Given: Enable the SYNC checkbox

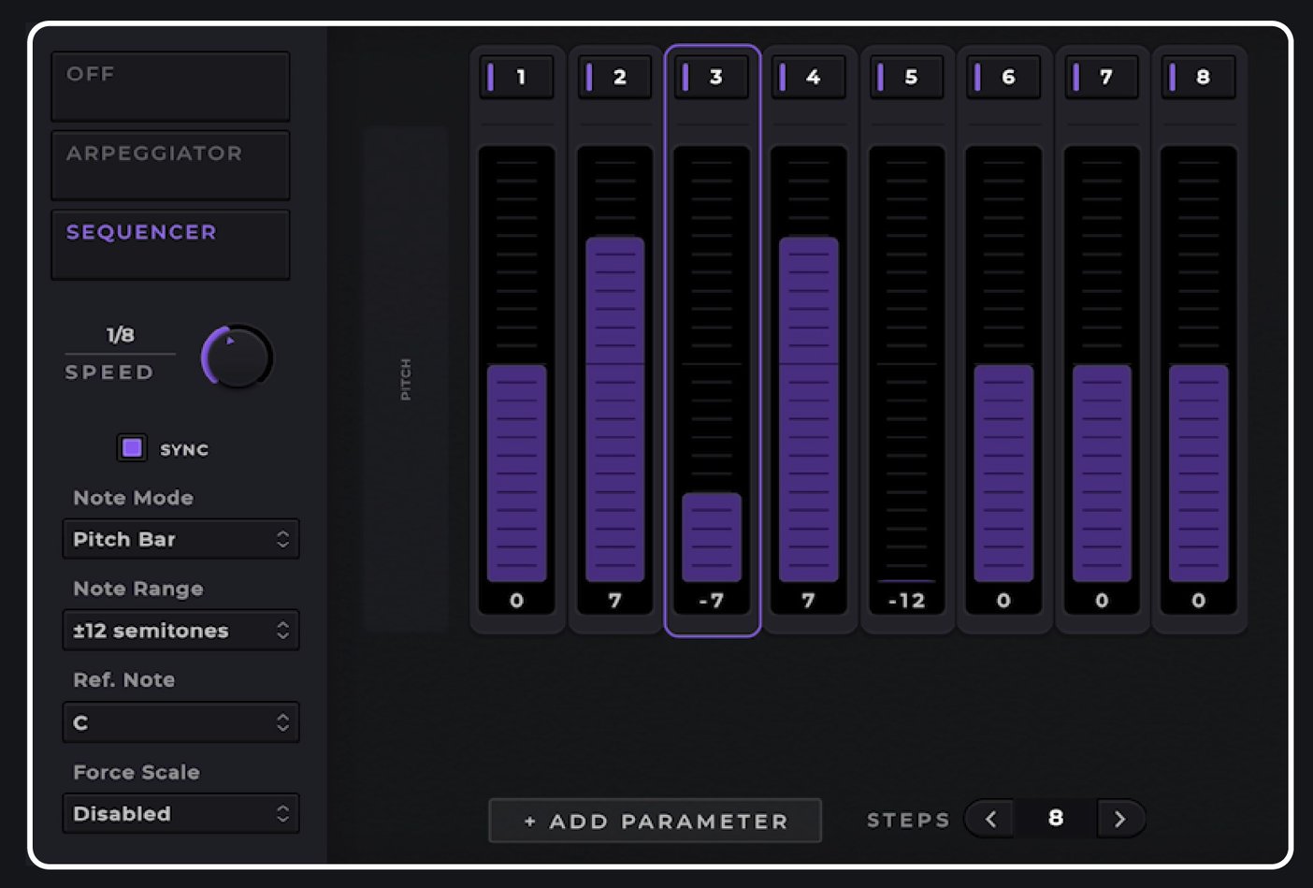Looking at the screenshot, I should pos(131,448).
